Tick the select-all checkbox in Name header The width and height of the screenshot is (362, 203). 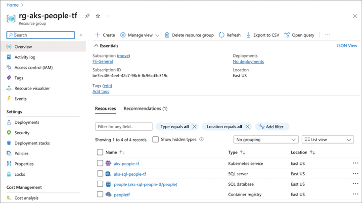click(100, 152)
